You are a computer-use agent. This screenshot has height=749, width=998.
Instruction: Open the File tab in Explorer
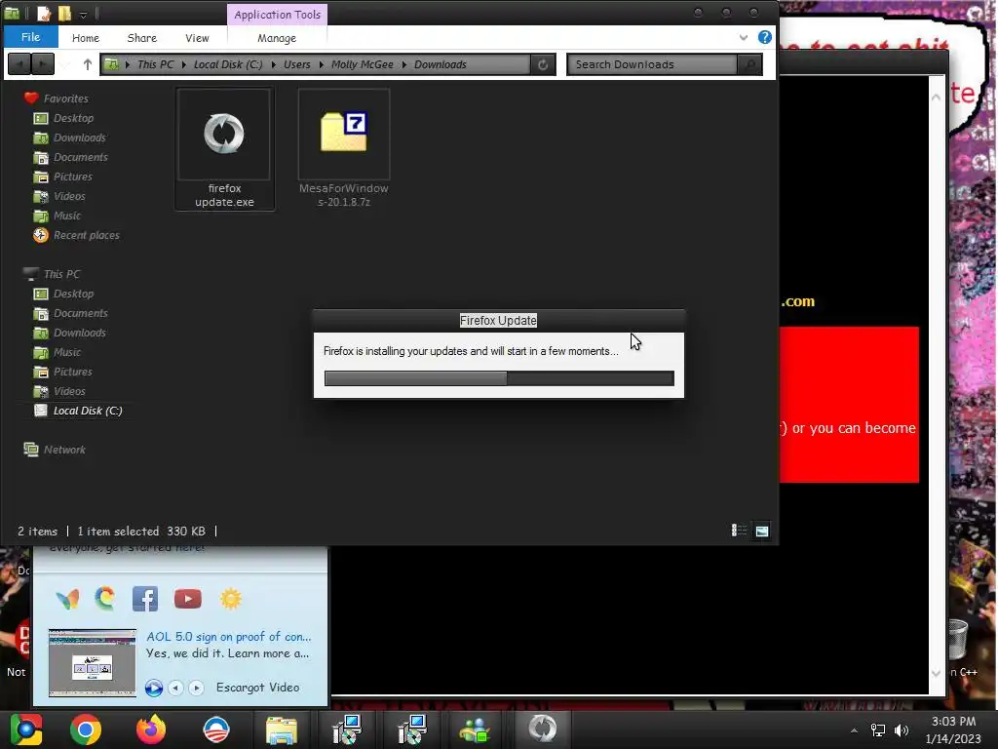(30, 37)
